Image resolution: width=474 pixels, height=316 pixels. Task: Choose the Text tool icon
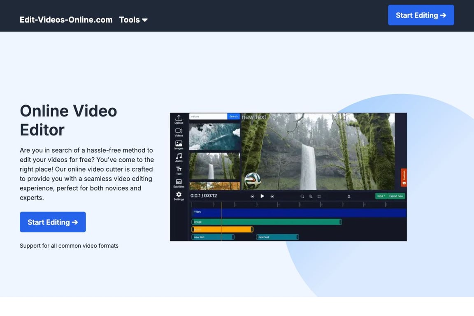click(x=179, y=170)
